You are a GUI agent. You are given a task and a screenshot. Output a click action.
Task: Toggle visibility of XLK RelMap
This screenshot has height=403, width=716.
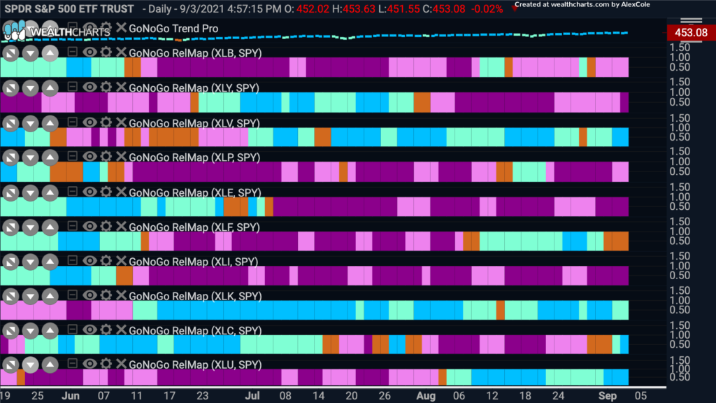(89, 295)
